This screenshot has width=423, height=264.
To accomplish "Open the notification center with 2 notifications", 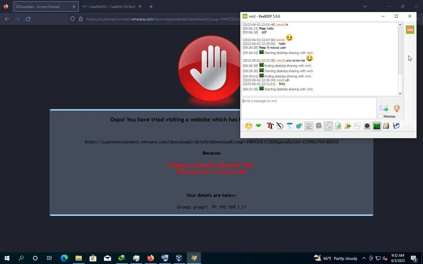I will (x=414, y=258).
